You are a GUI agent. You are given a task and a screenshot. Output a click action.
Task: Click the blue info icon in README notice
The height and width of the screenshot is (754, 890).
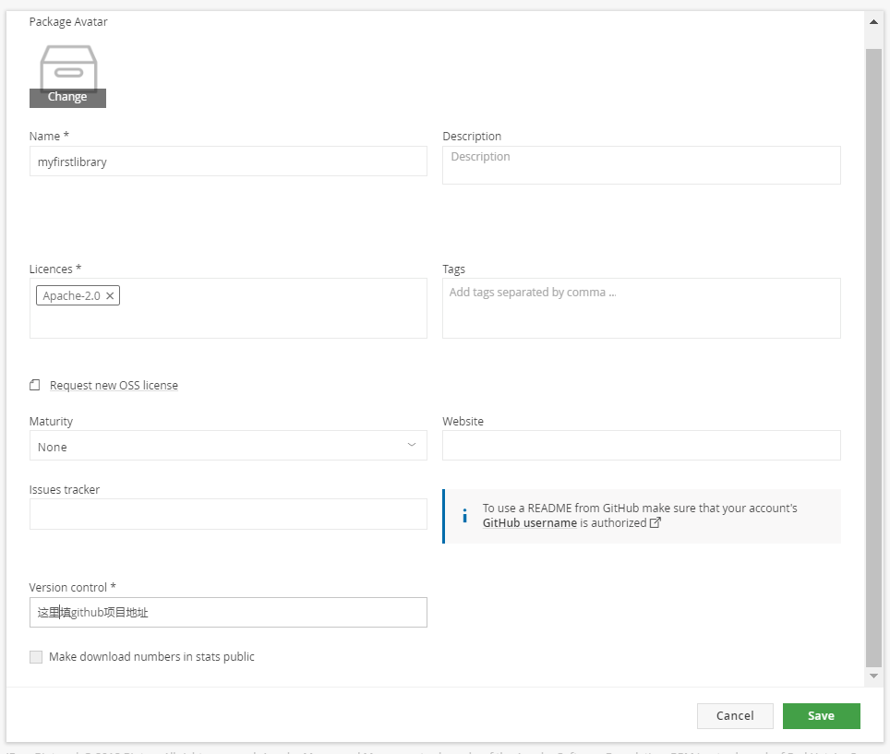tap(463, 516)
